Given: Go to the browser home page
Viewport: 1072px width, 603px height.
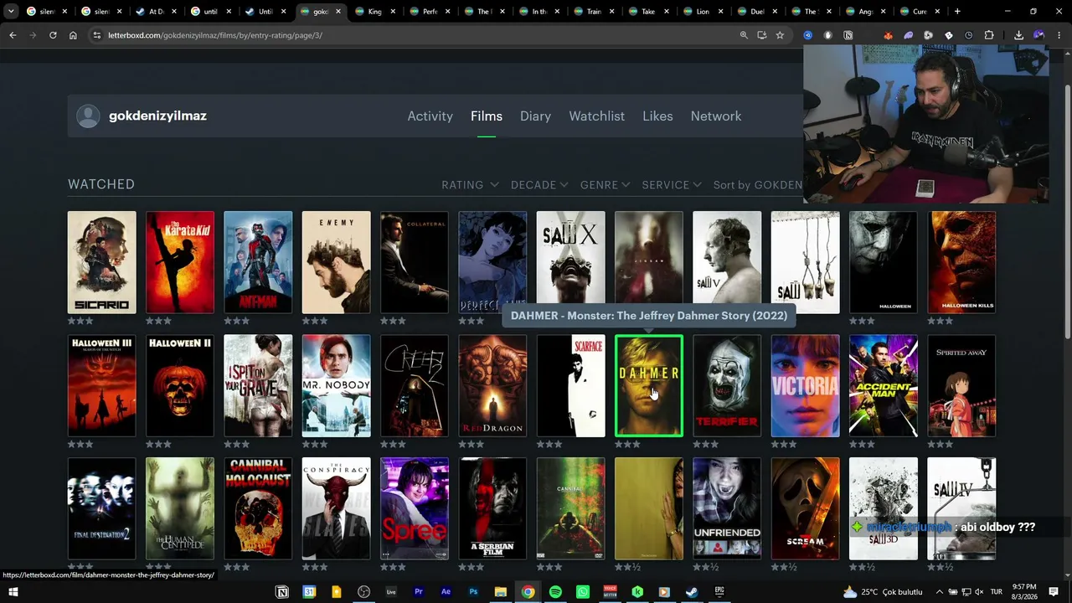Looking at the screenshot, I should (73, 35).
